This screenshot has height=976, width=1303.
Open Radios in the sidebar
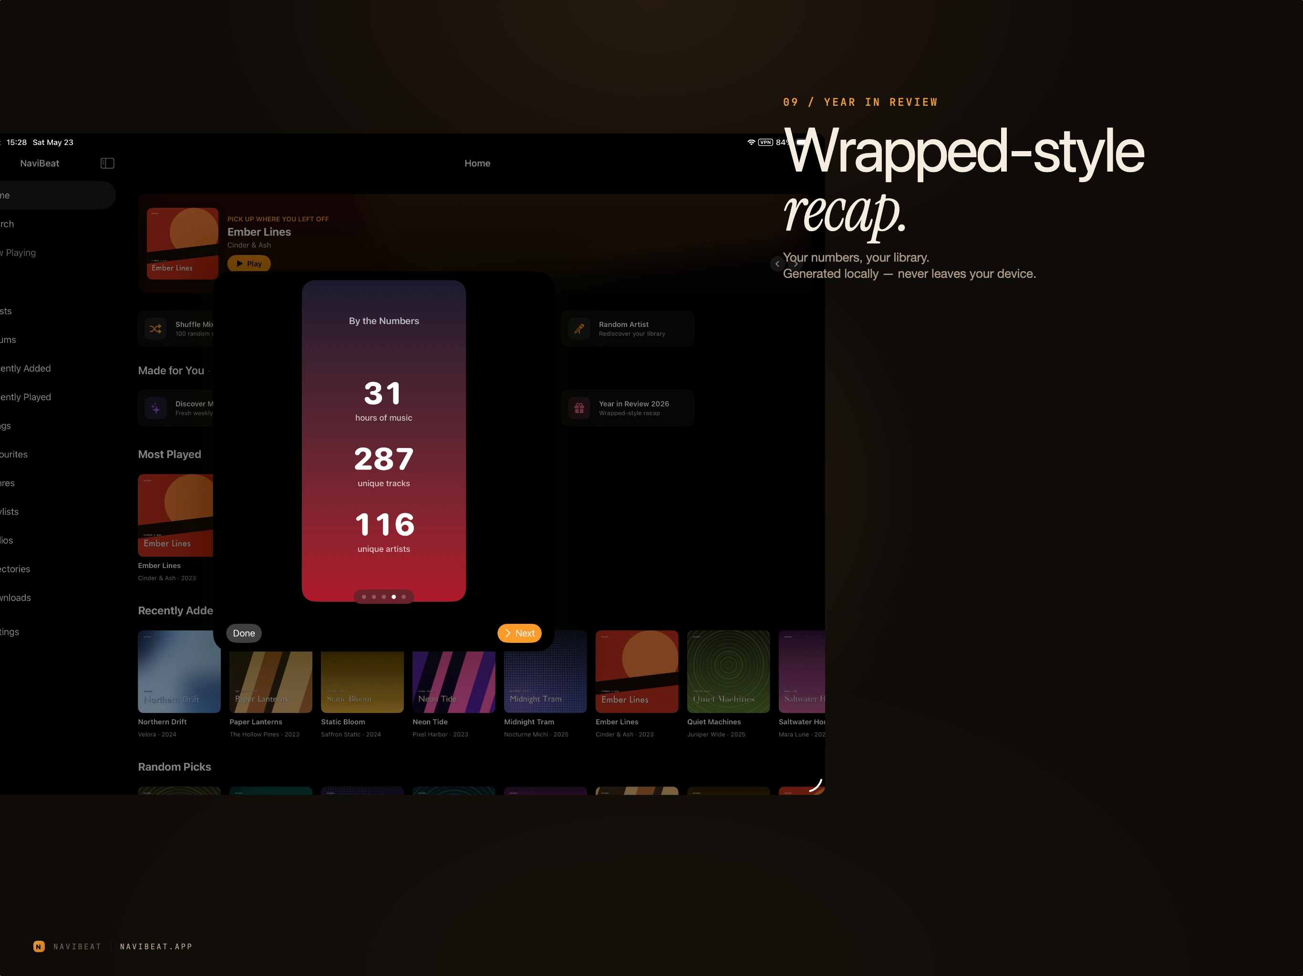(x=58, y=540)
